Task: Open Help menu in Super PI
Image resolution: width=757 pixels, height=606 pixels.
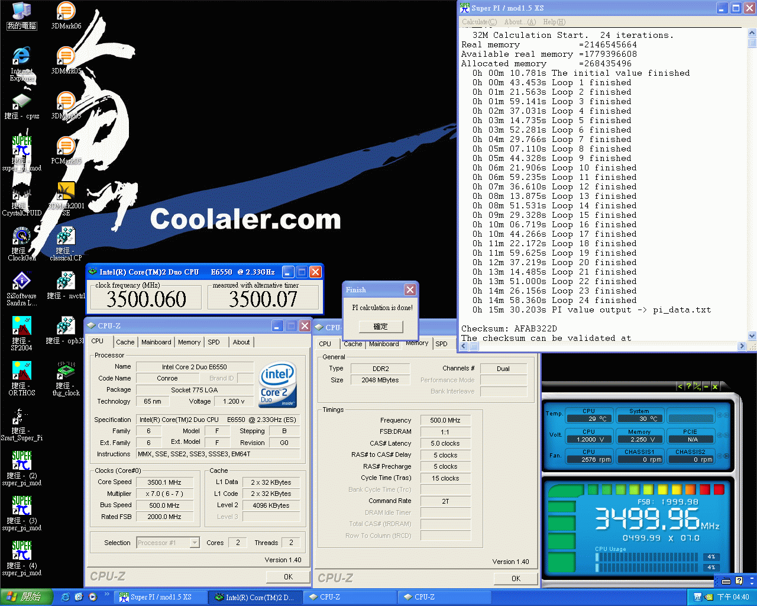Action: point(554,22)
